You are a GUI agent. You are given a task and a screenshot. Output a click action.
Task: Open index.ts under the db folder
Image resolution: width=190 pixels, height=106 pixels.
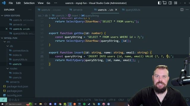(x=17, y=55)
